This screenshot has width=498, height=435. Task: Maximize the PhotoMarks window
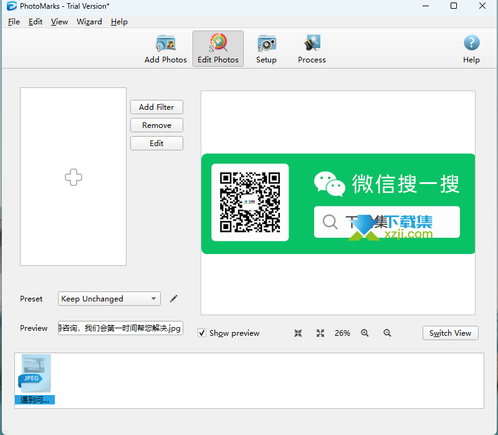click(454, 6)
